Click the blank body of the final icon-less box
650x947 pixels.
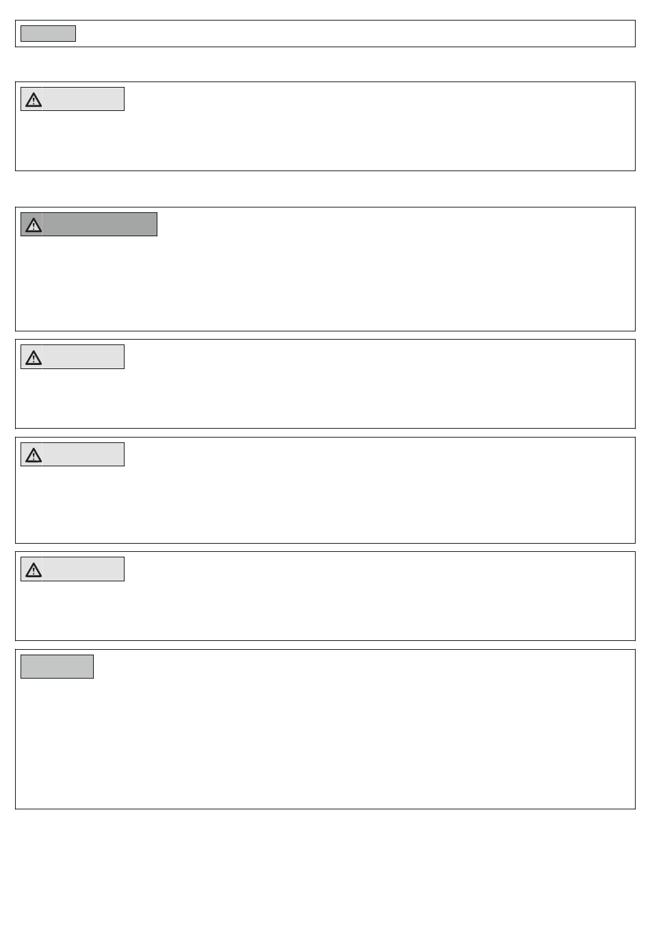coord(325,744)
